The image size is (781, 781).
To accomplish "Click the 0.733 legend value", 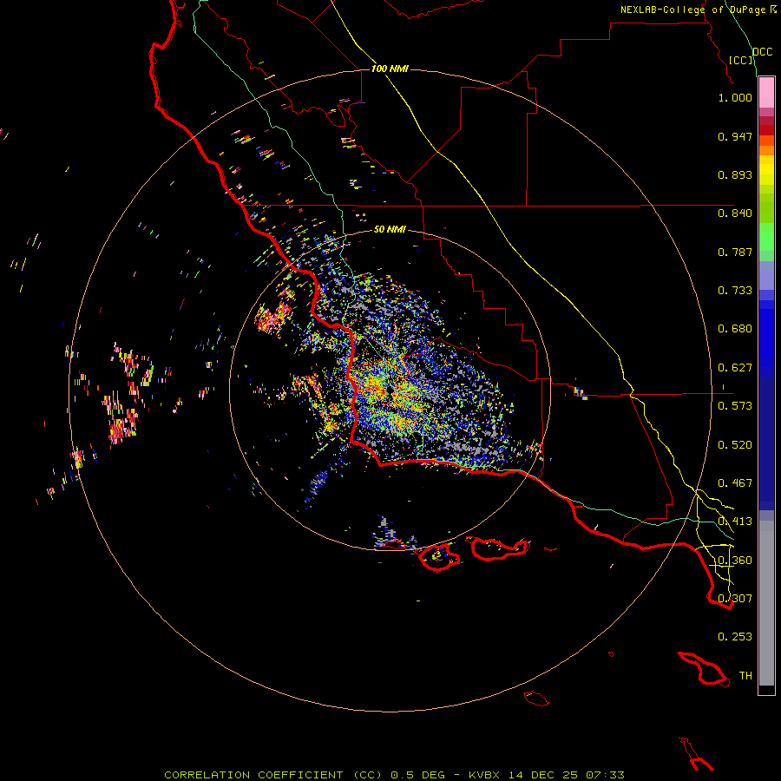I will click(735, 291).
